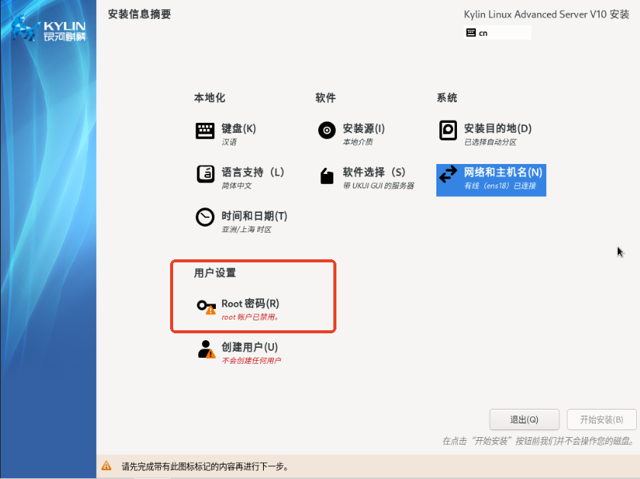Click the create user person icon
Screen dimensions: 640x479
tap(206, 349)
